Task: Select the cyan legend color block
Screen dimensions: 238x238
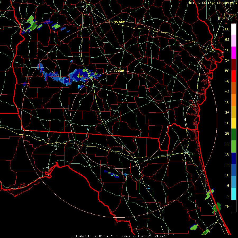Action: click(x=234, y=194)
